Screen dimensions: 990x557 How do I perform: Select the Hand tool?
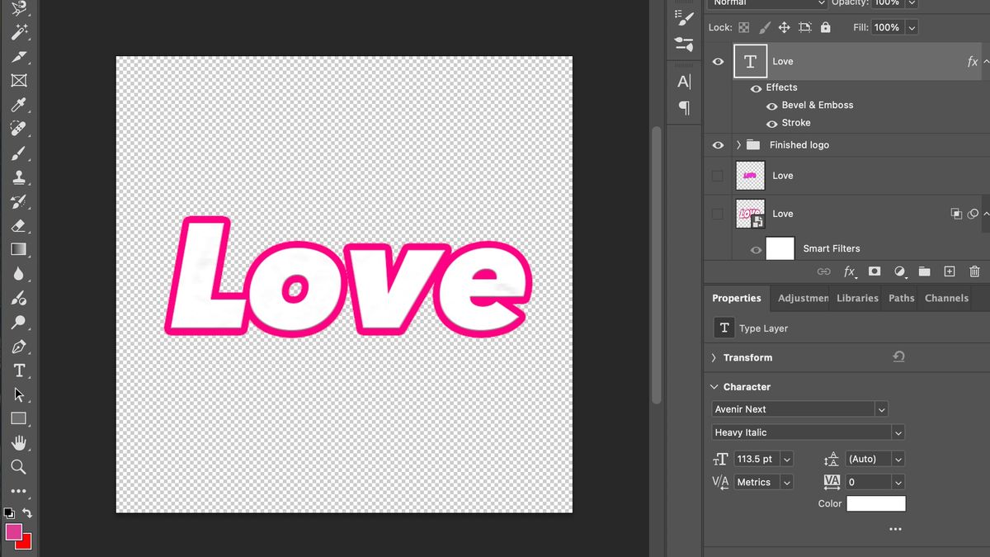(18, 443)
